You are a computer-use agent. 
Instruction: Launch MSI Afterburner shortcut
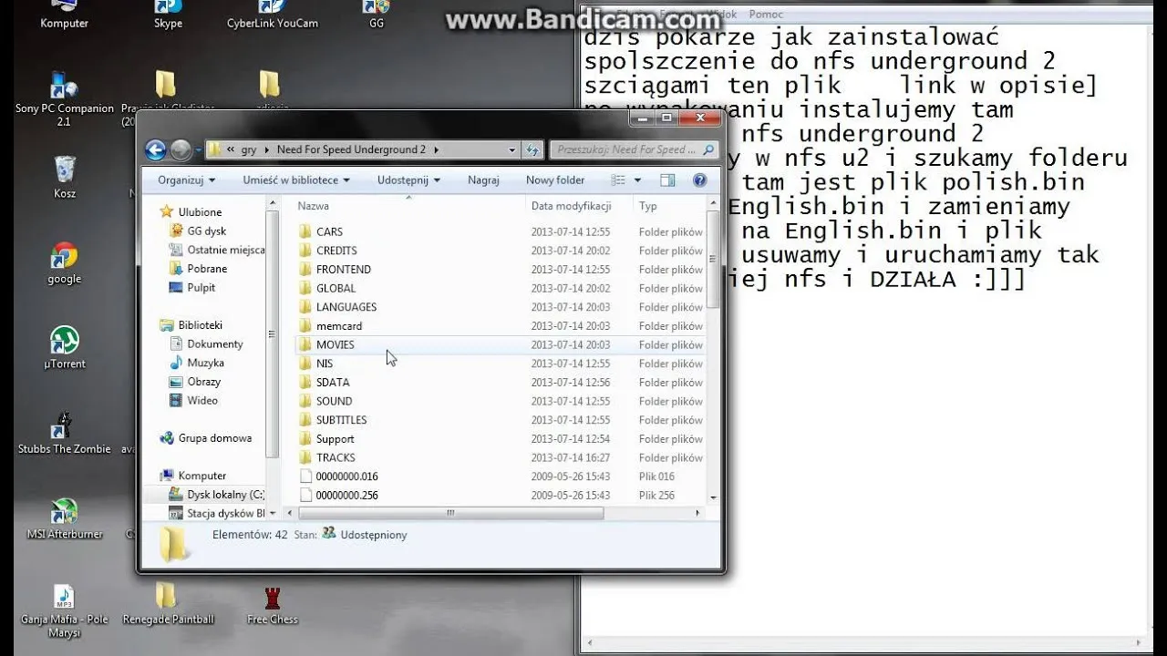[x=64, y=519]
